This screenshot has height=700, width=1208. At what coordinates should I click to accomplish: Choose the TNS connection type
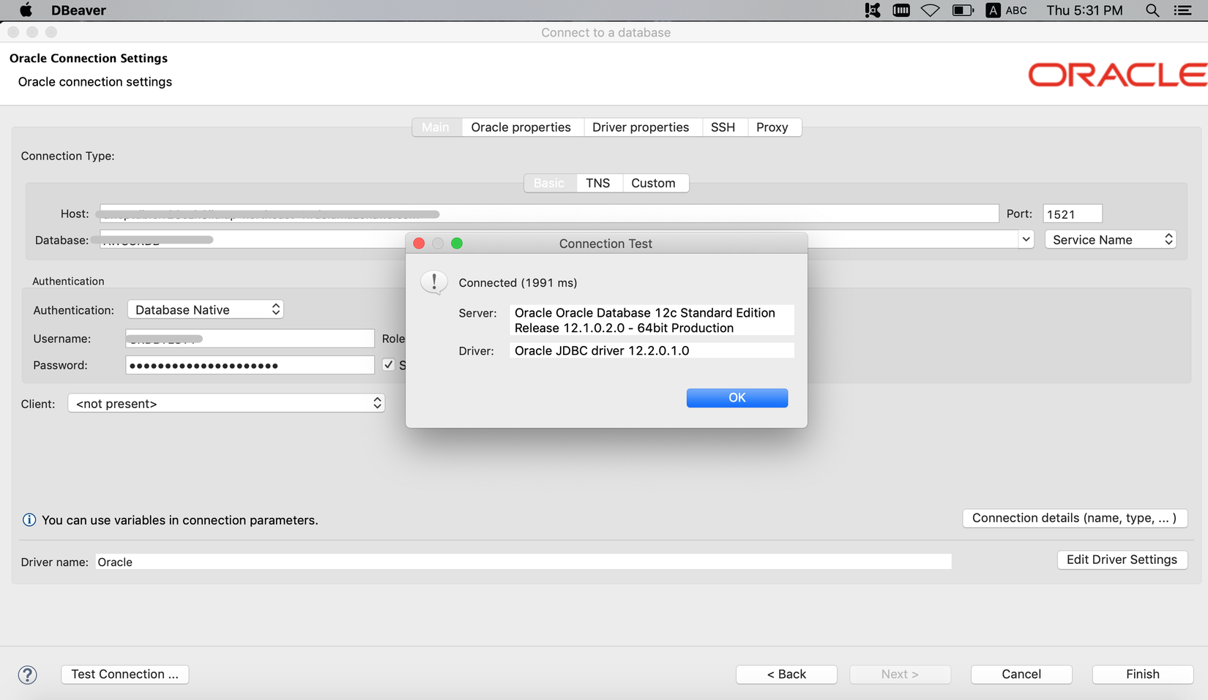(598, 183)
